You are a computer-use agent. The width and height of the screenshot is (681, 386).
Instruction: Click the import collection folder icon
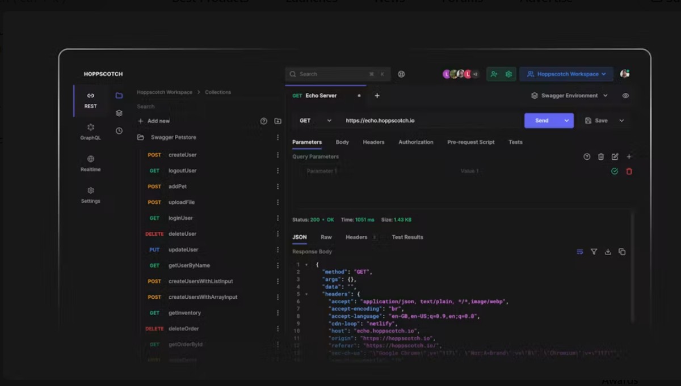[x=278, y=121]
